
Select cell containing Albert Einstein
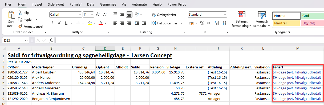[x=51, y=72]
